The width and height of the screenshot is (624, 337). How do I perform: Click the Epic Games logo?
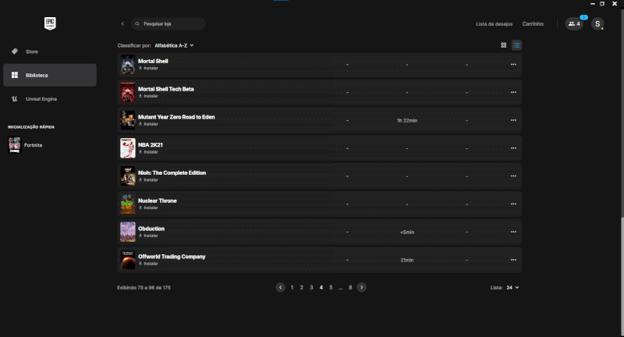click(x=51, y=23)
